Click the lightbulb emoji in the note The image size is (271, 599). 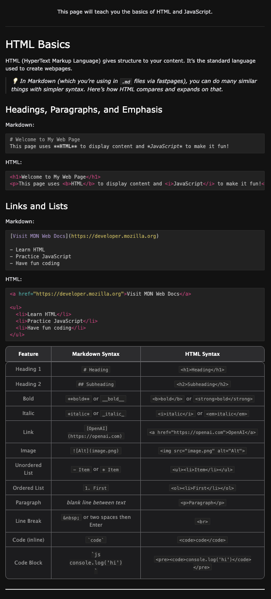tap(15, 81)
